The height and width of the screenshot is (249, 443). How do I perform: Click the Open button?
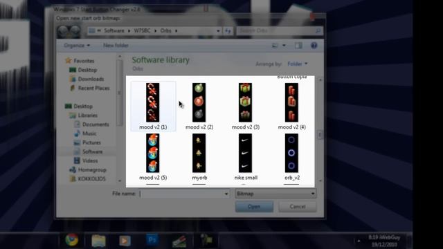click(254, 207)
